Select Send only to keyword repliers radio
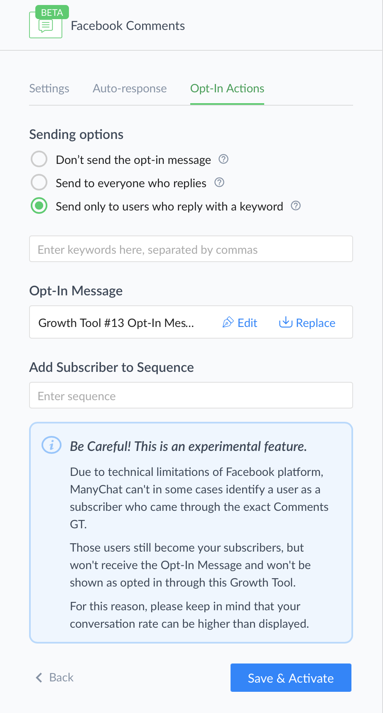The width and height of the screenshot is (383, 713). (39, 206)
